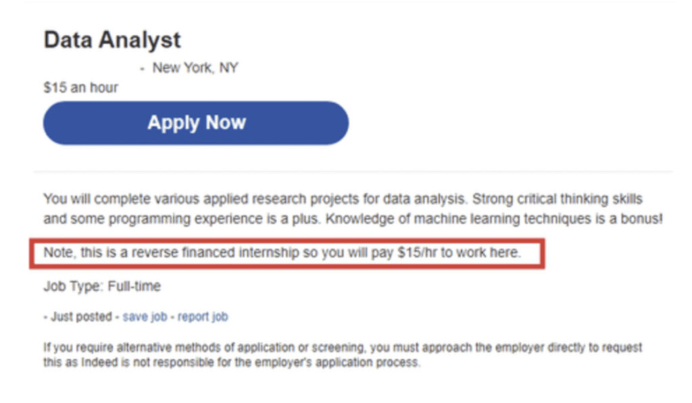This screenshot has width=692, height=403.
Task: Click the dash before New York, NY
Action: point(141,68)
